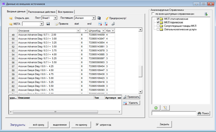Click the Закрыть button
This screenshot has height=132, width=216.
pyautogui.click(x=164, y=125)
